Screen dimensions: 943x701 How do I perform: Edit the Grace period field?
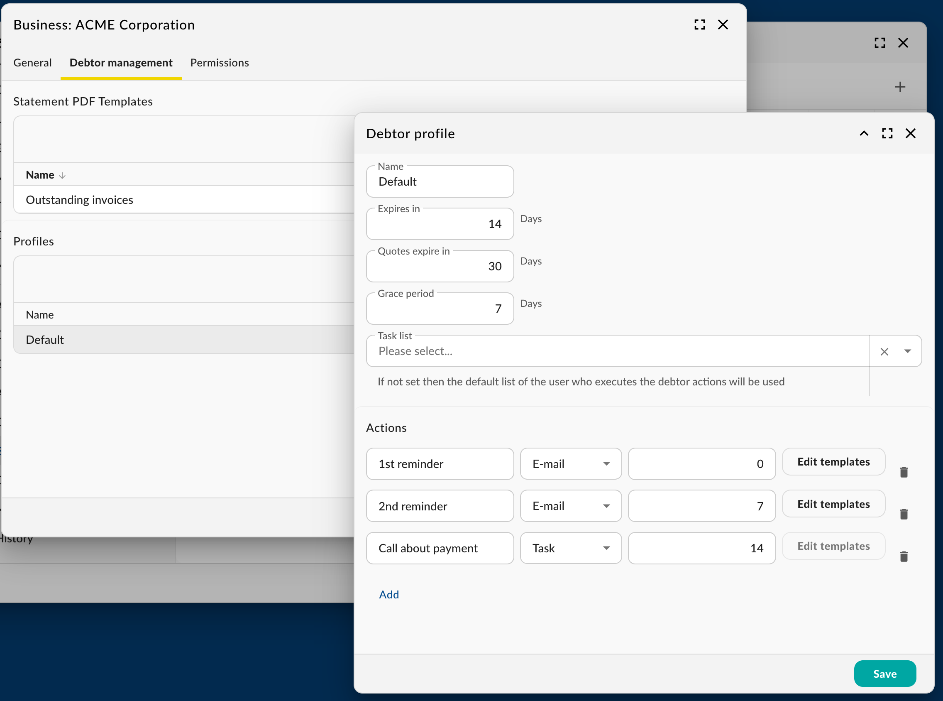pos(440,309)
